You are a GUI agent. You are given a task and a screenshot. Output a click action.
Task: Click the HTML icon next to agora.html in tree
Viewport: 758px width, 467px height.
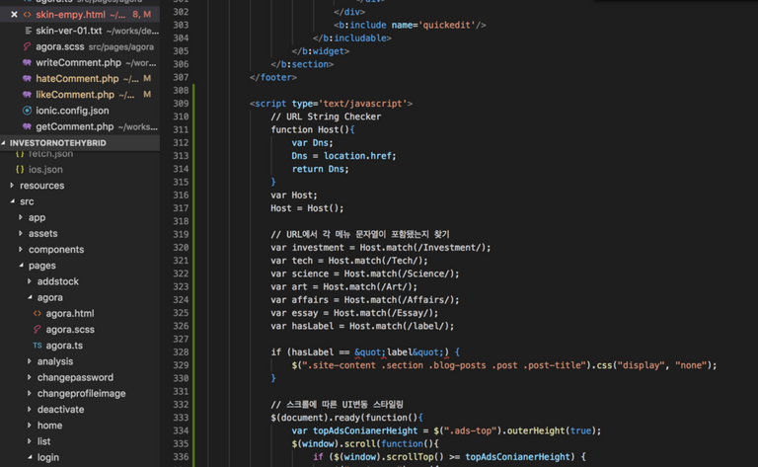click(38, 313)
